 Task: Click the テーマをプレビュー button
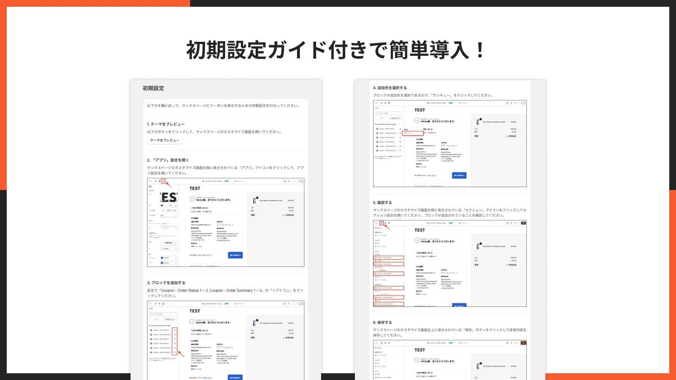pos(165,141)
